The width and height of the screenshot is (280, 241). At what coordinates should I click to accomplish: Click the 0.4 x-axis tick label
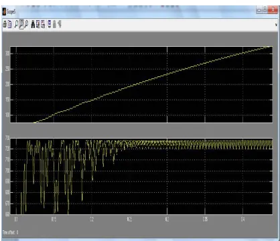pos(242,220)
